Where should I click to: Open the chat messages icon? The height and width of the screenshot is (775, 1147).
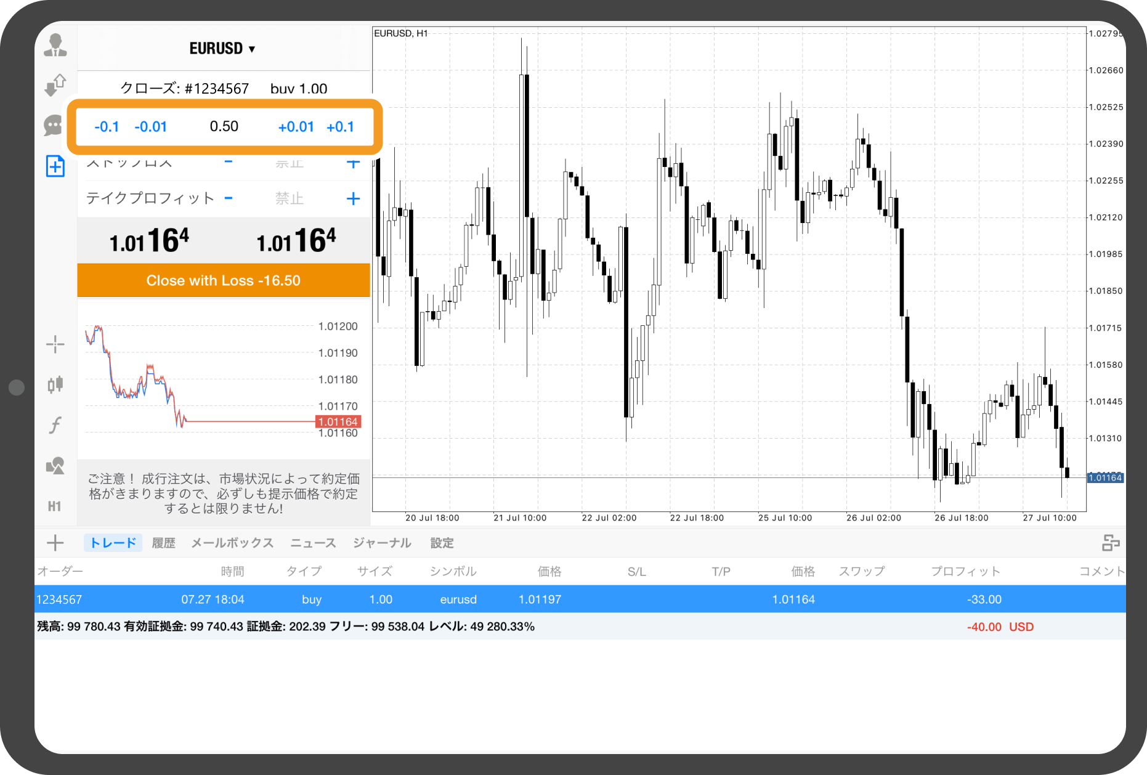pyautogui.click(x=54, y=126)
